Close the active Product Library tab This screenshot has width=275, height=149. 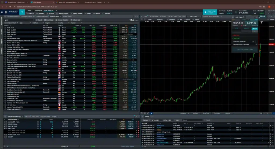(60, 17)
